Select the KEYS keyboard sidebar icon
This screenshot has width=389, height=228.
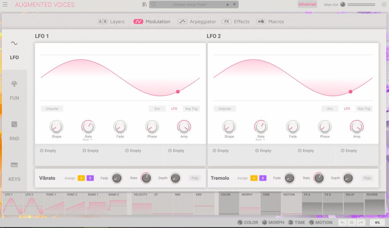[x=14, y=165]
